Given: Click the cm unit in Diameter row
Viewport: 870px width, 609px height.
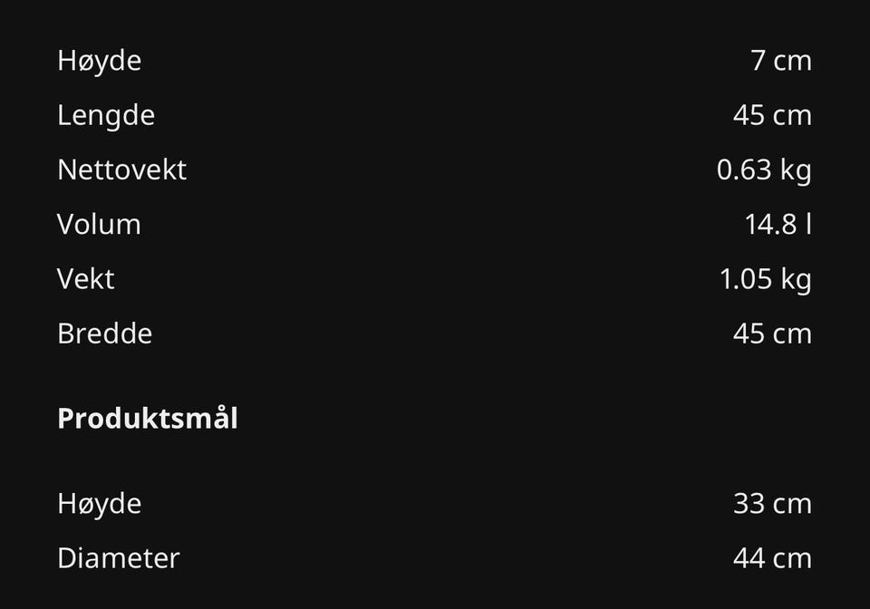Looking at the screenshot, I should point(792,559).
